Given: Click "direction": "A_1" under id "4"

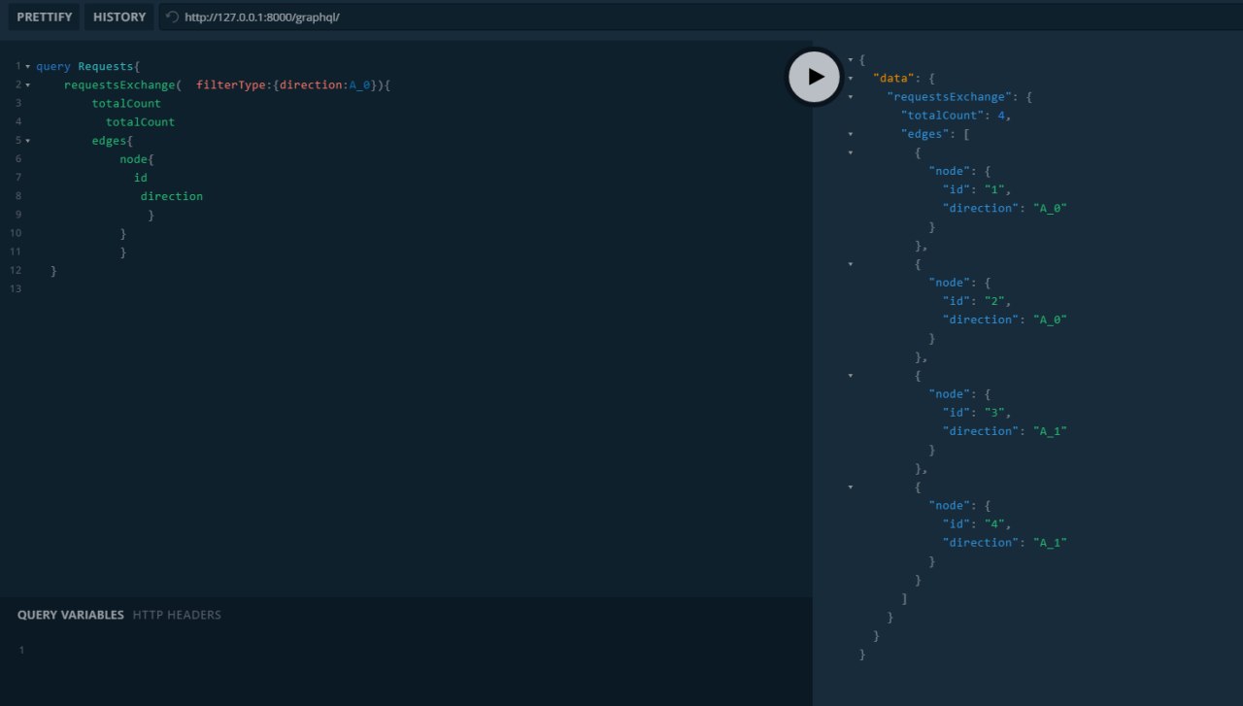Looking at the screenshot, I should coord(1005,542).
